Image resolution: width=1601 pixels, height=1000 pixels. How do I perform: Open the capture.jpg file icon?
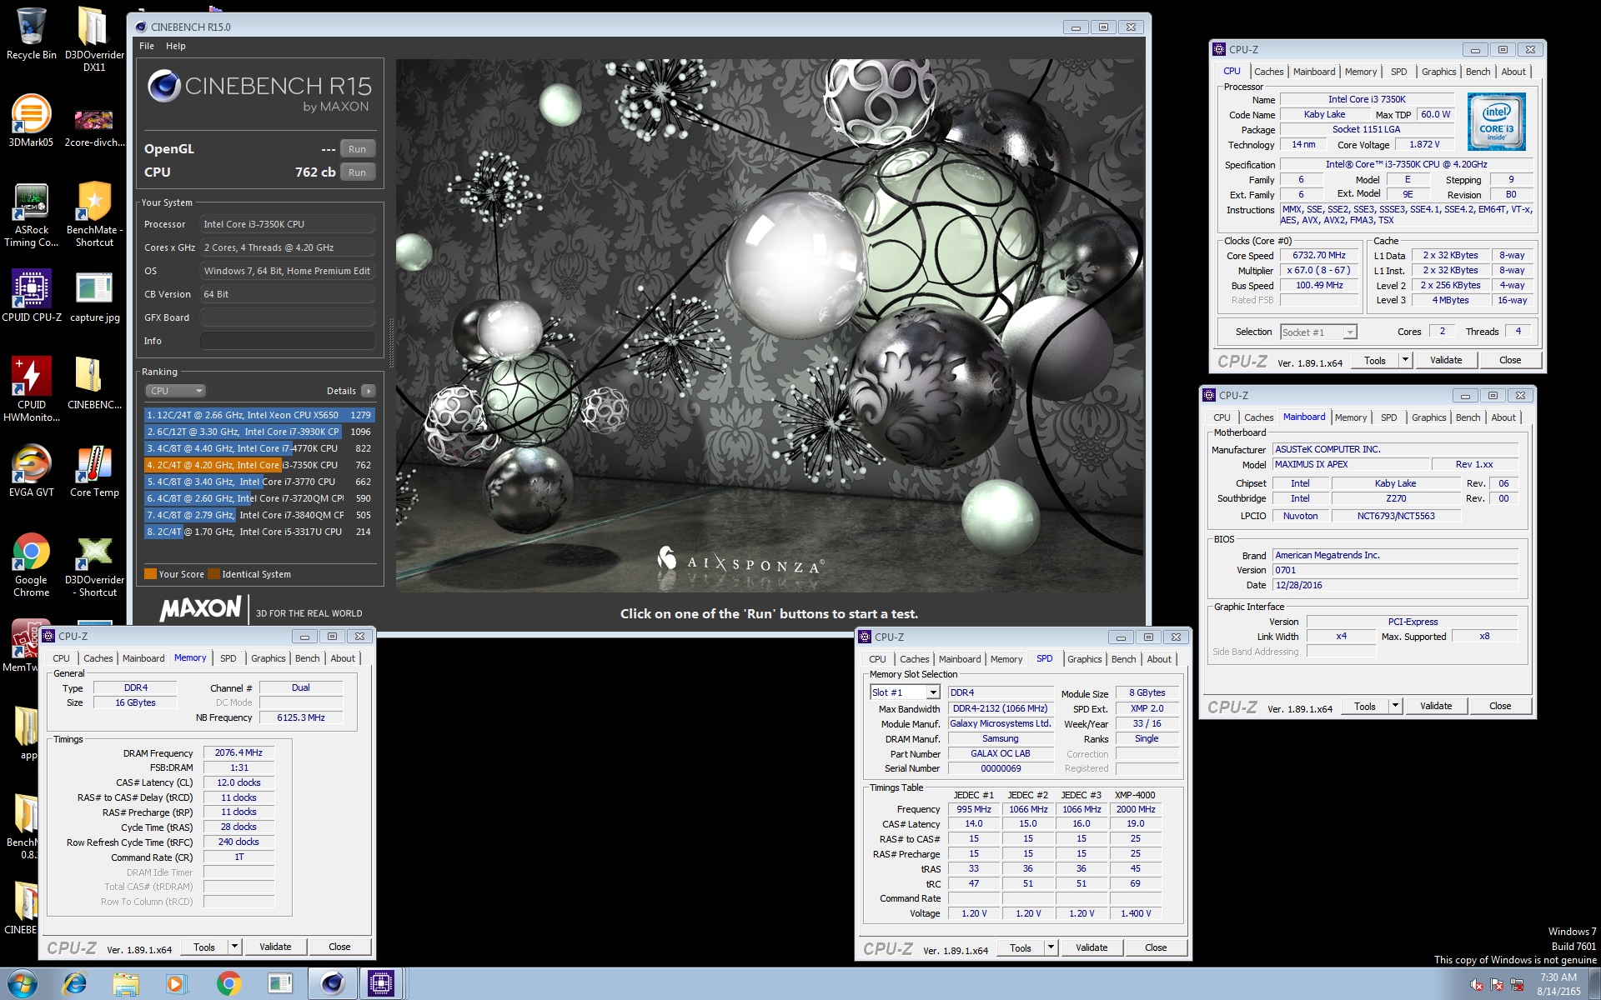[94, 298]
